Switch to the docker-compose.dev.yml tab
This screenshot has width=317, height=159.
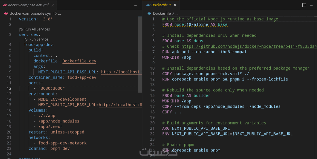pos(28,5)
